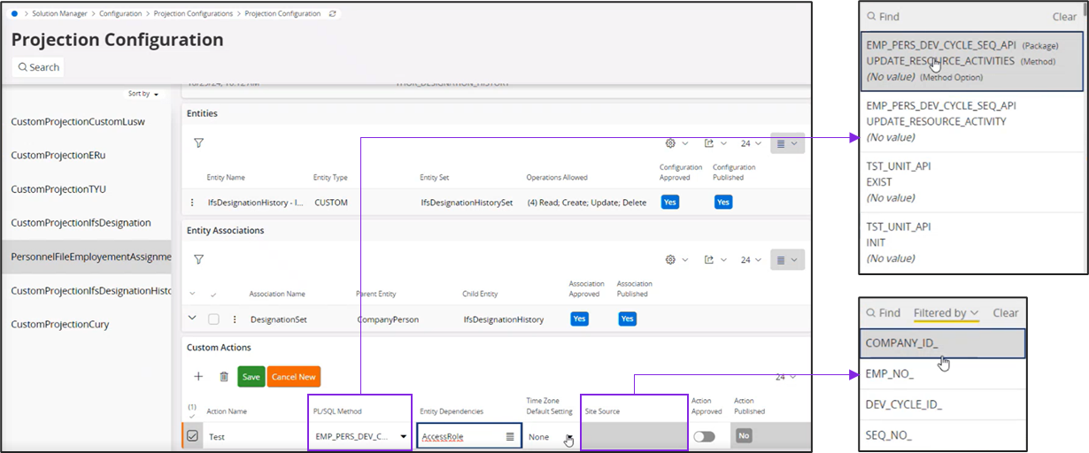Screen dimensions: 1089x453
Task: Open the Sort by dropdown
Action: point(143,94)
